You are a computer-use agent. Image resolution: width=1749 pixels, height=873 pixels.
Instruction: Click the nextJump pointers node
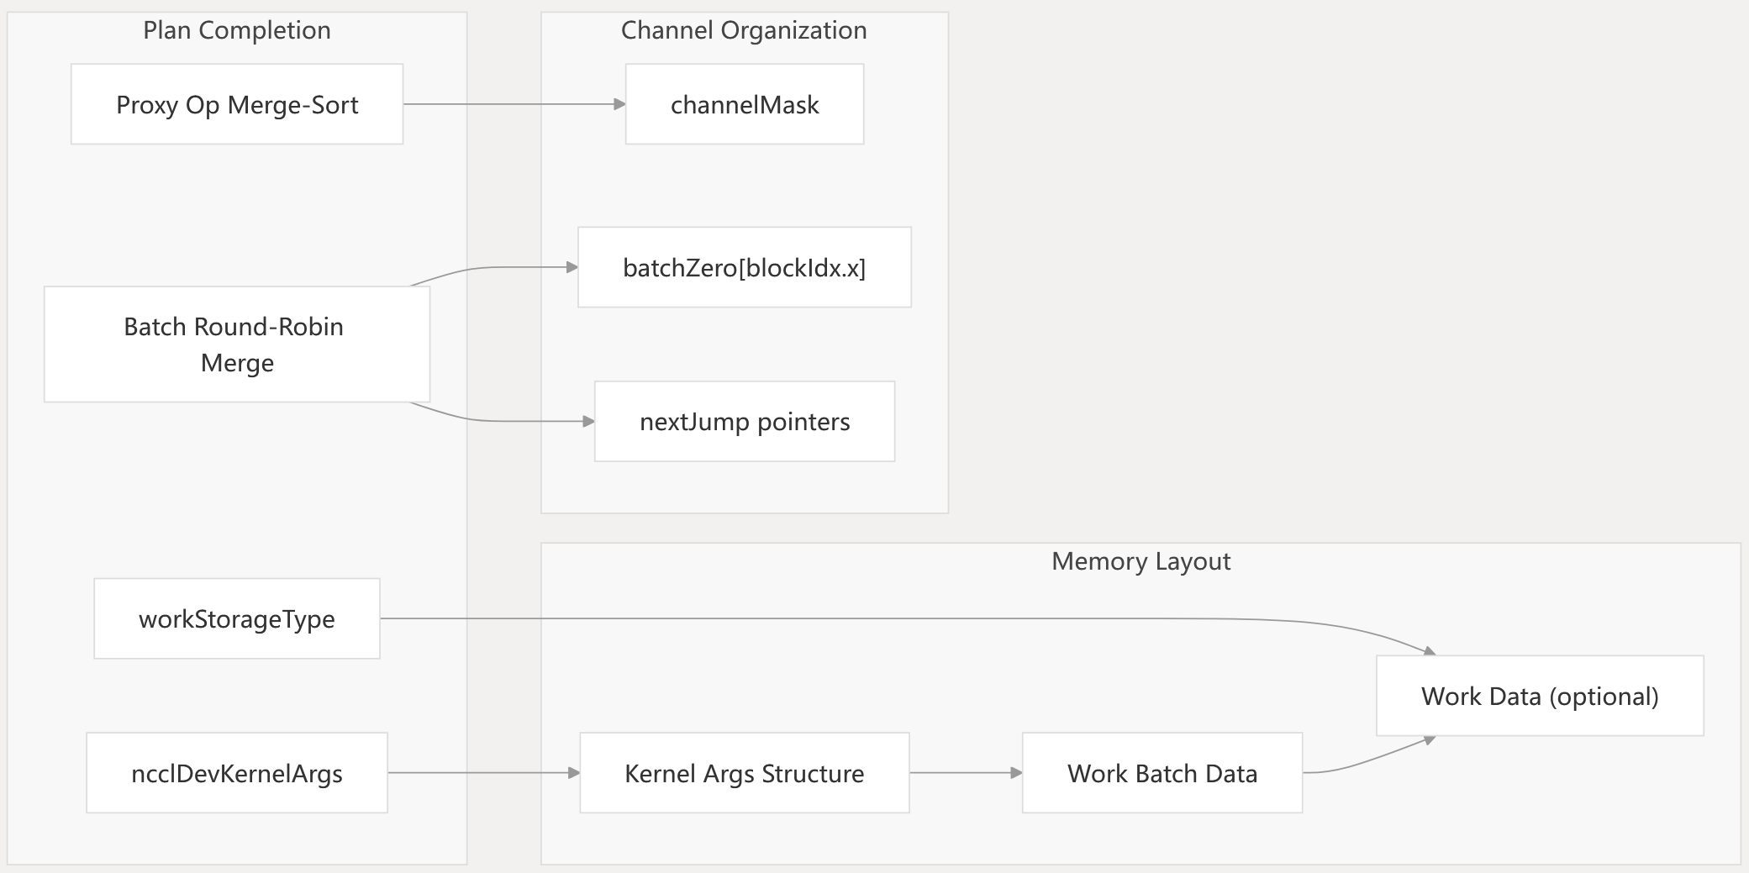744,422
